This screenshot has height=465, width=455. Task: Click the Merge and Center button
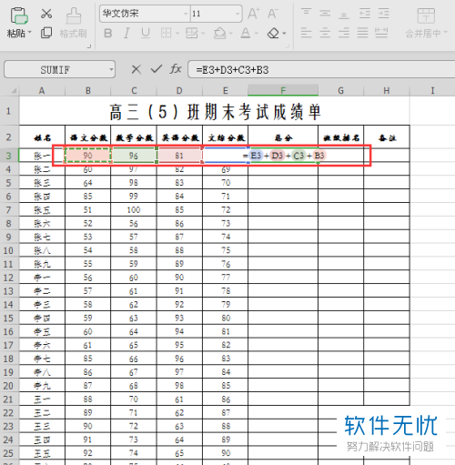(x=426, y=23)
